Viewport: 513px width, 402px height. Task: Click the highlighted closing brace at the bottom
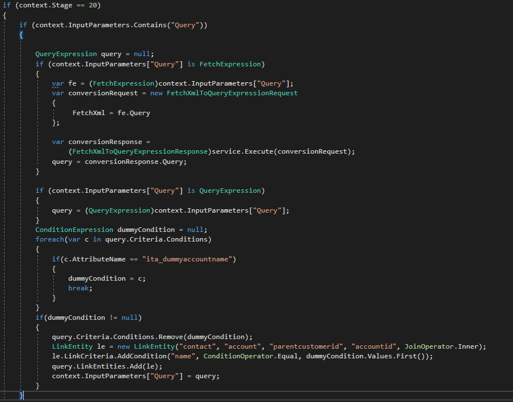point(21,395)
